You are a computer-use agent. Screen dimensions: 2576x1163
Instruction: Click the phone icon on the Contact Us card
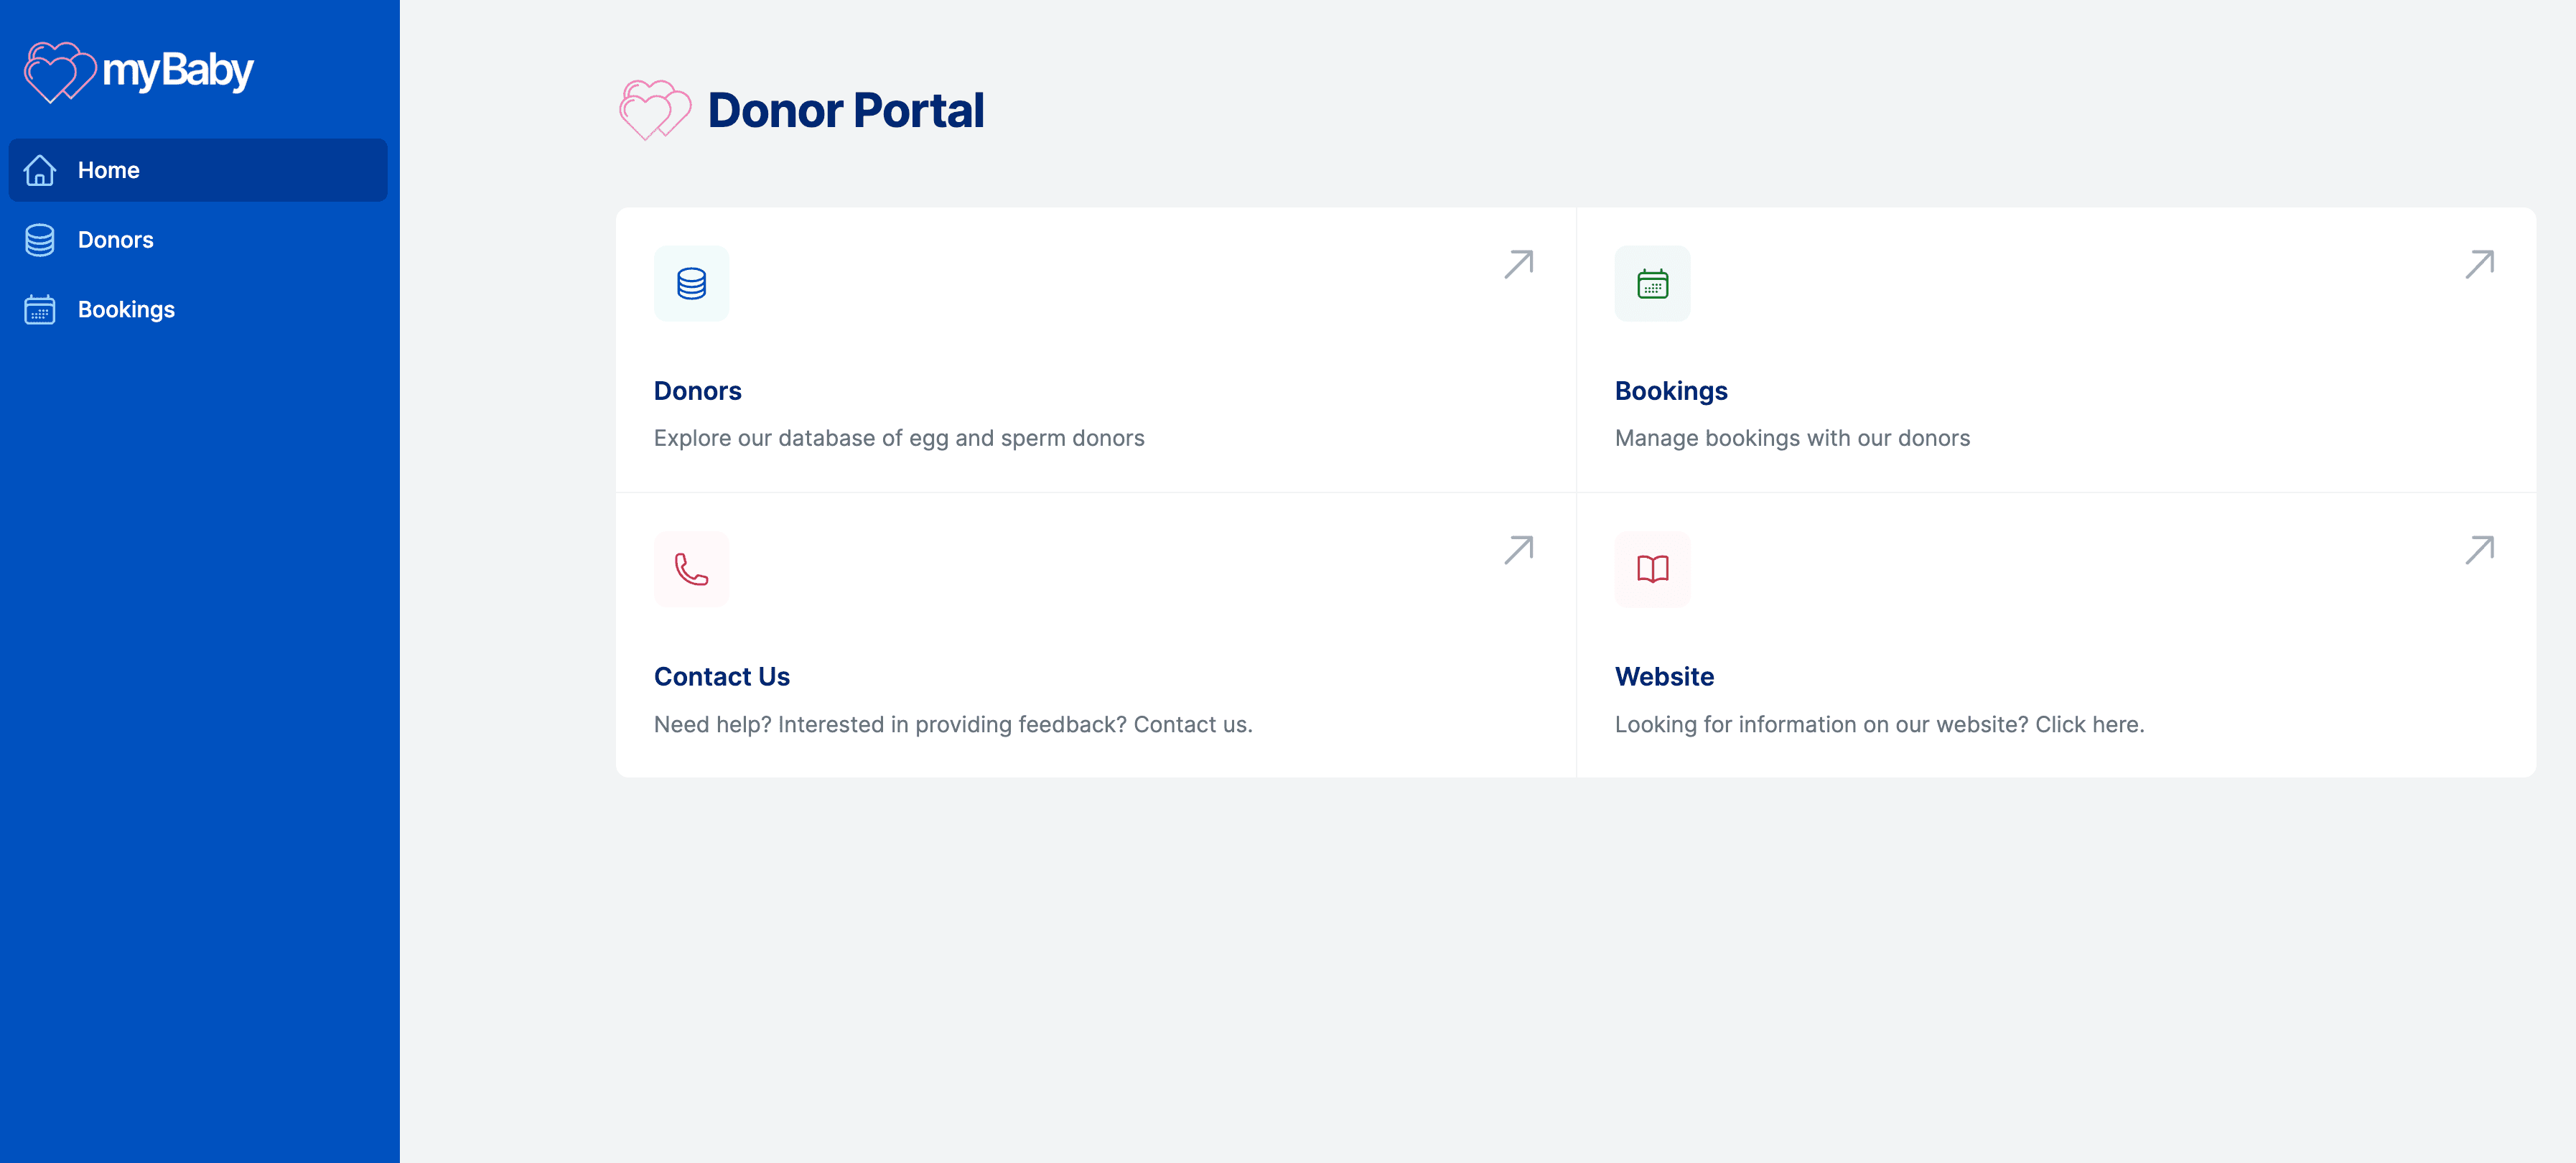click(691, 568)
